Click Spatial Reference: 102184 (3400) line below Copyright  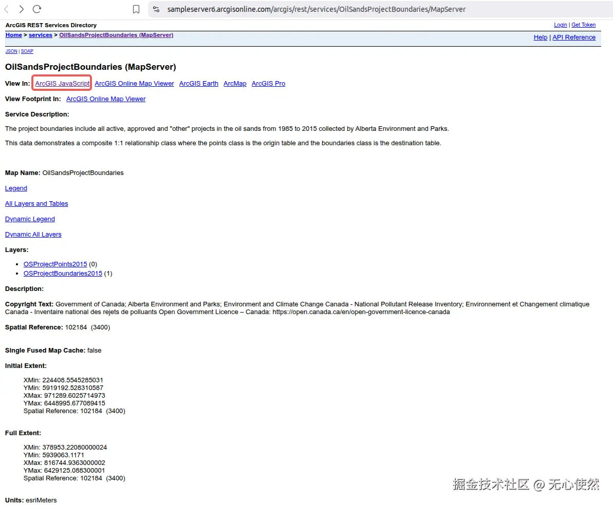pos(58,327)
